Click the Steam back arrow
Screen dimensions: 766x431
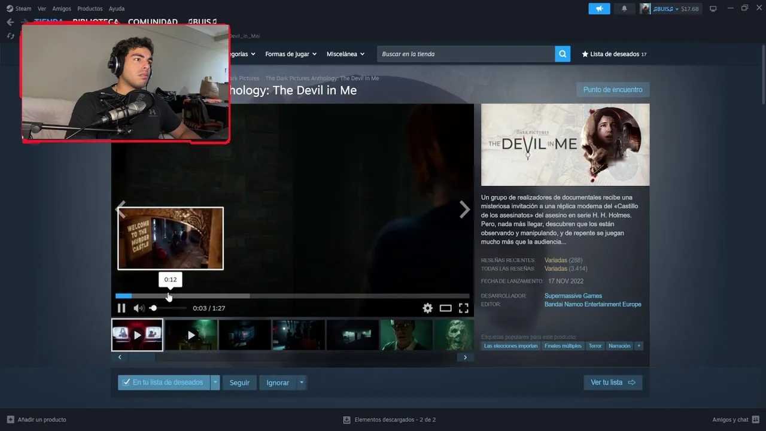[10, 22]
